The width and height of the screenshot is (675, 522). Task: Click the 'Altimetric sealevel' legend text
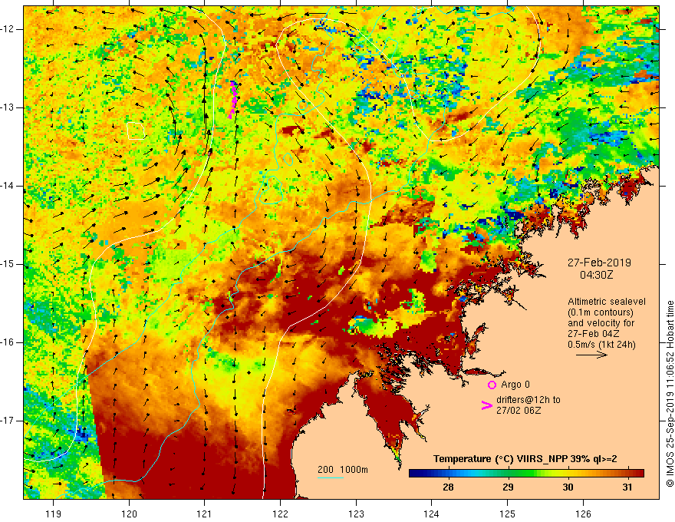[607, 302]
